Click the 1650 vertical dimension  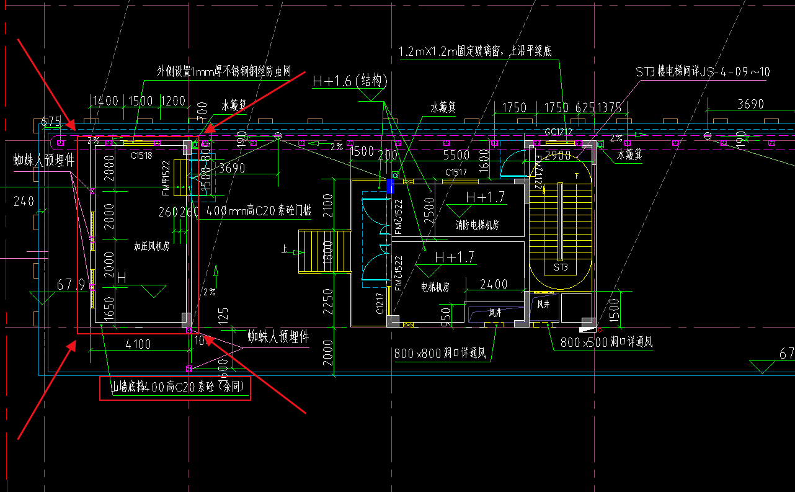pos(109,308)
